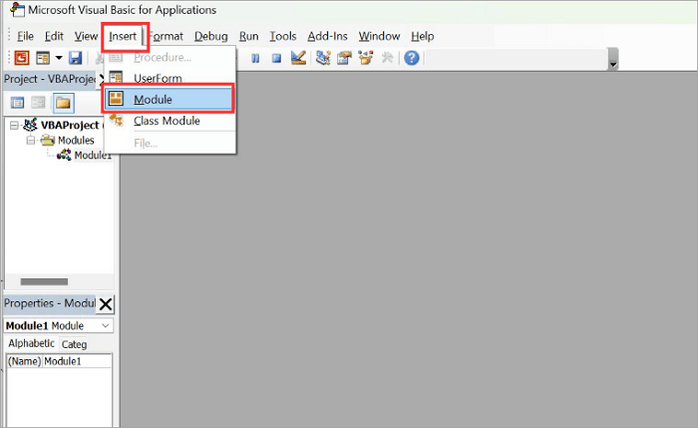Screen dimensions: 698x428
Task: Open the Format menu
Action: click(x=166, y=36)
